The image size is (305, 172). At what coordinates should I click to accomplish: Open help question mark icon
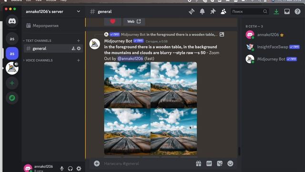click(x=297, y=11)
